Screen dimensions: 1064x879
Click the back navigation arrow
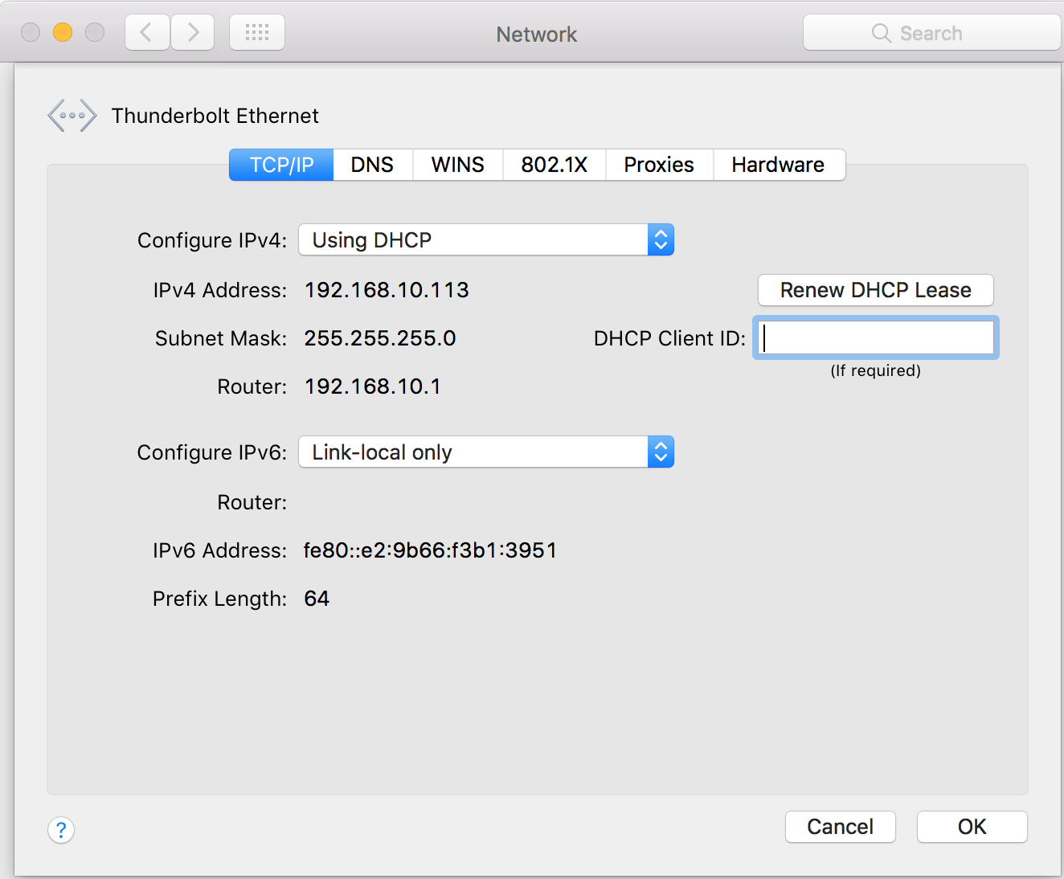click(147, 32)
